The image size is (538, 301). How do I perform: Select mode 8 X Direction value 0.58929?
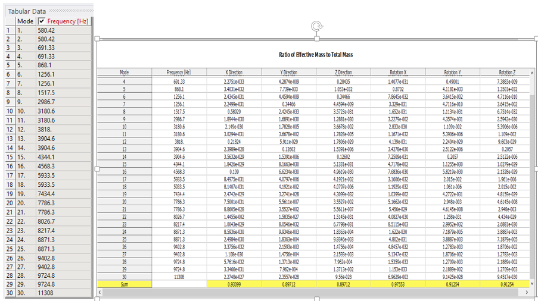234,112
